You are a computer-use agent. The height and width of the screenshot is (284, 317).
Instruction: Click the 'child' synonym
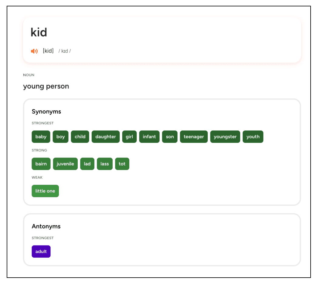80,137
